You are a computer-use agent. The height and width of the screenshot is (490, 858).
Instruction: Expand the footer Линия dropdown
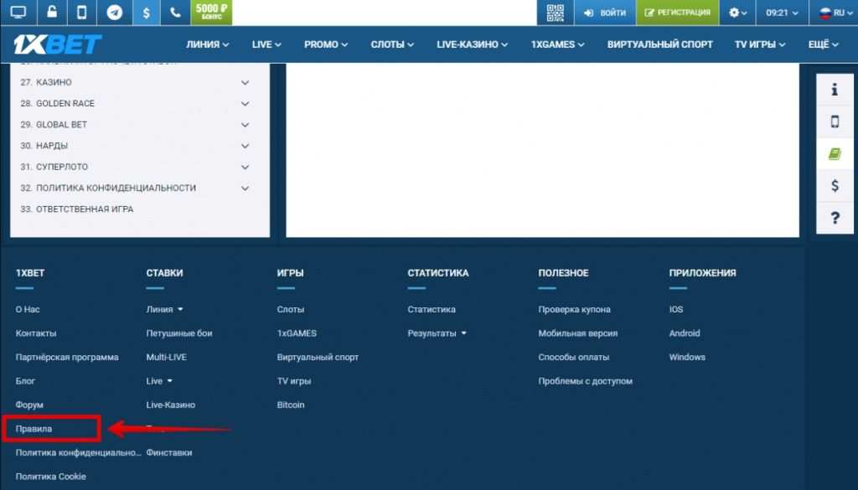click(164, 310)
